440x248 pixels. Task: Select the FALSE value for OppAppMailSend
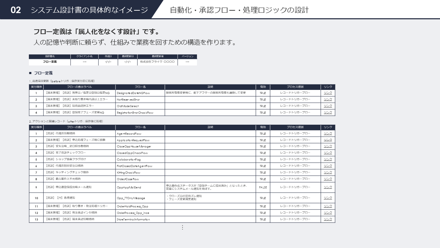(263, 187)
